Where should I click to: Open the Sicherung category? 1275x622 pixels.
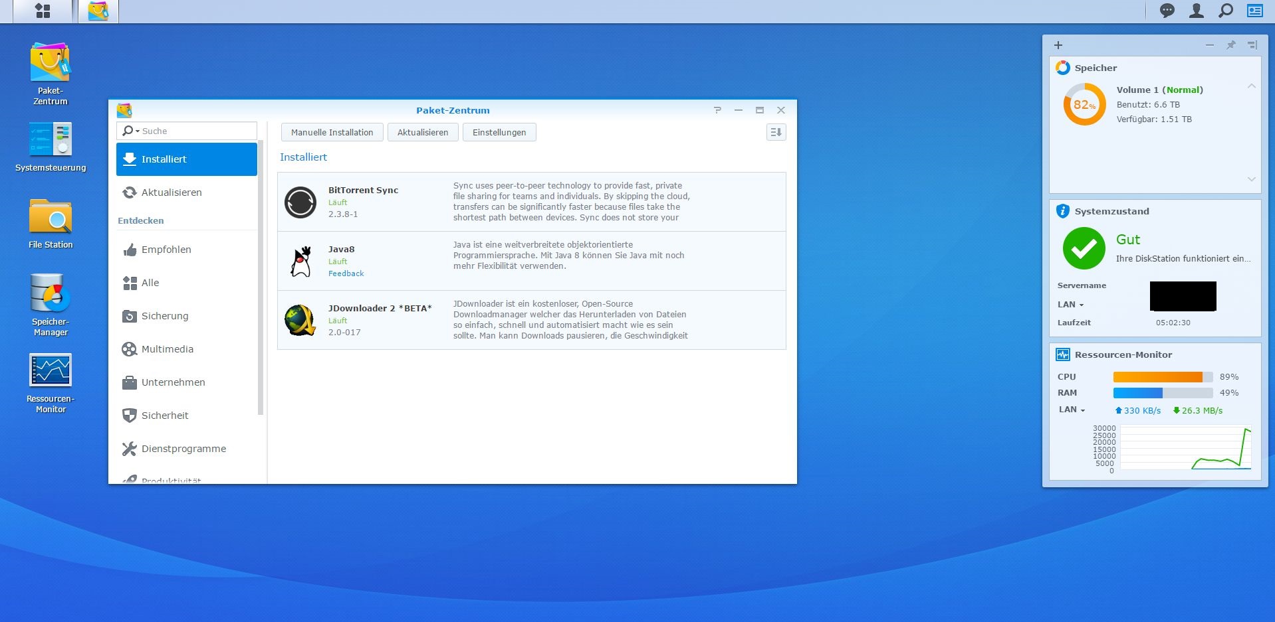pyautogui.click(x=187, y=316)
